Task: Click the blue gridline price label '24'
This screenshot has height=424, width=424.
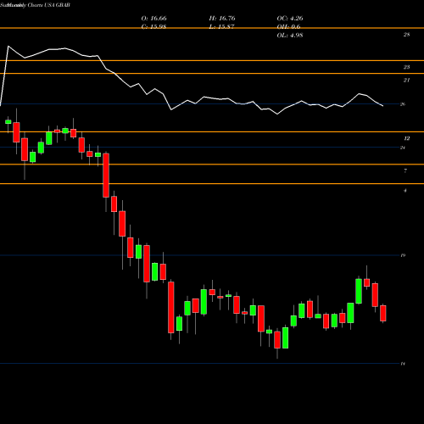Action: (403, 148)
